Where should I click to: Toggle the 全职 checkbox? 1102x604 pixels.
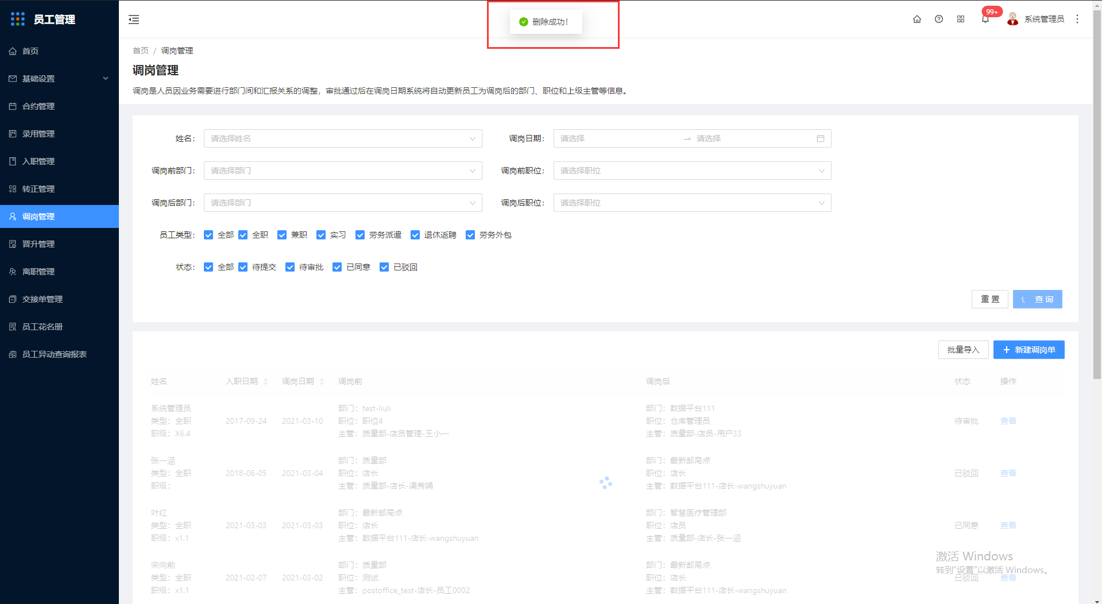click(x=243, y=235)
